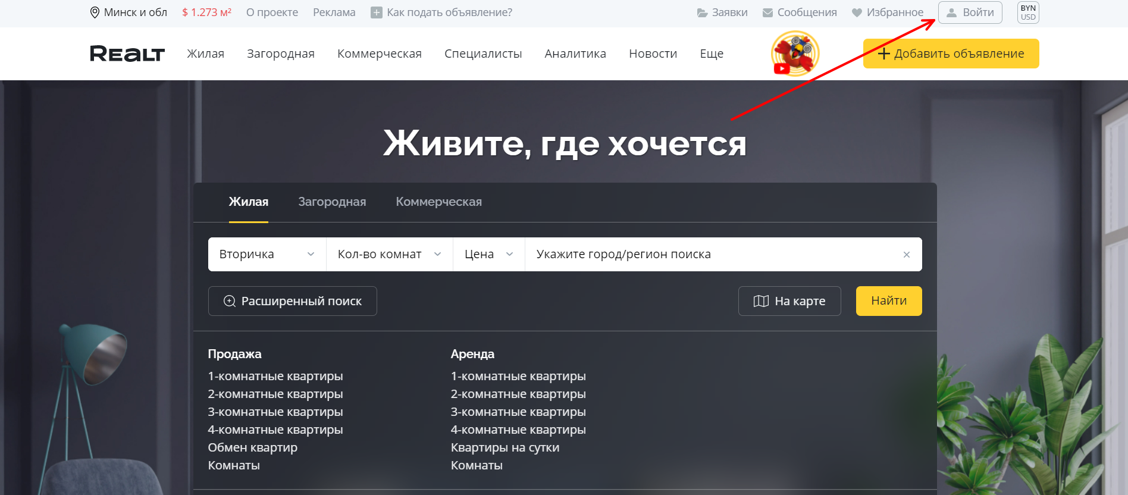Image resolution: width=1128 pixels, height=495 pixels.
Task: Open Аренда 4-комнатные квартиры
Action: pos(518,430)
